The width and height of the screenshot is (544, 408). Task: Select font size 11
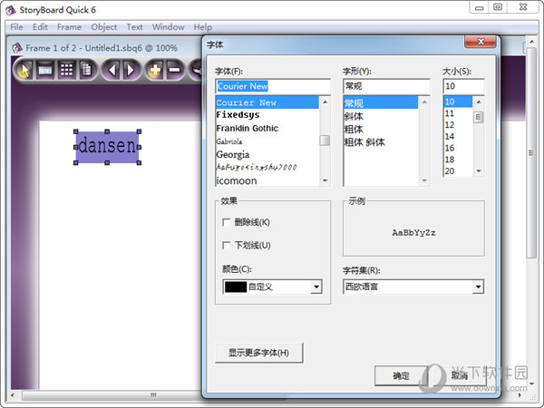[x=458, y=113]
